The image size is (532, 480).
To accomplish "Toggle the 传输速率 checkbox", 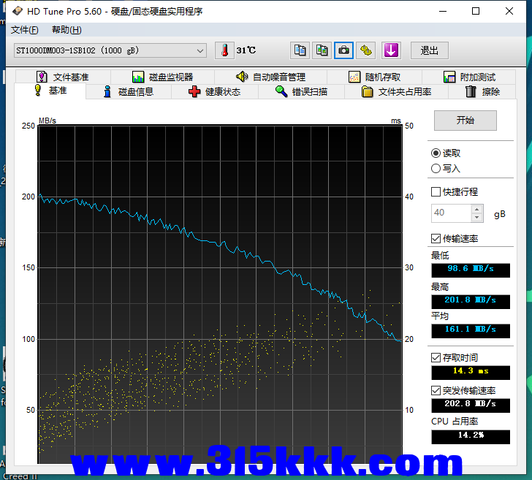I will (x=436, y=239).
